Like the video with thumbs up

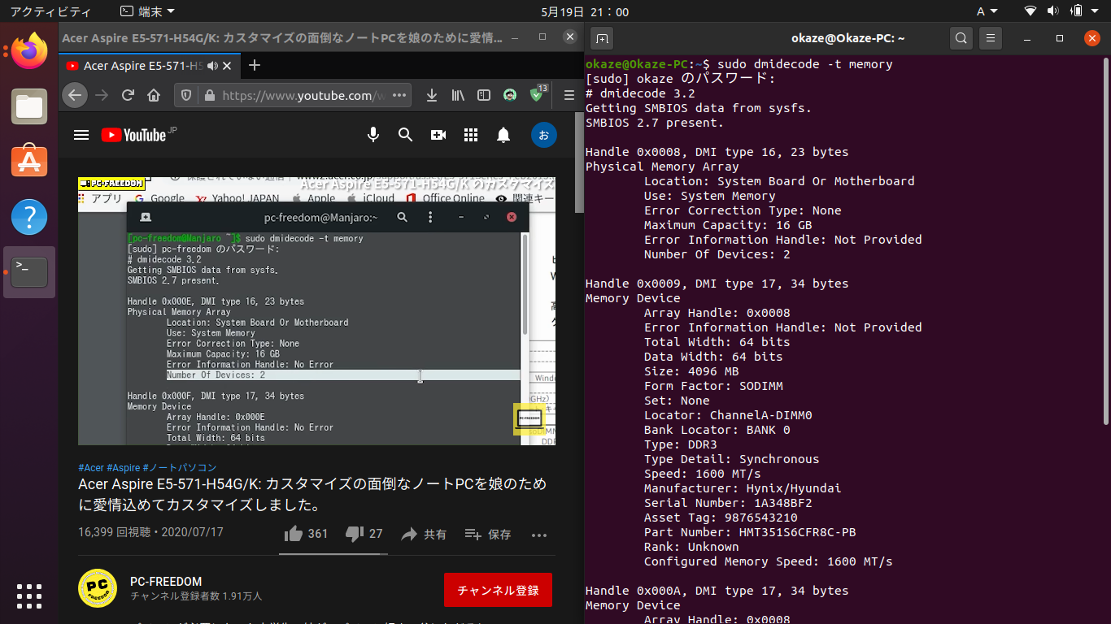[x=294, y=534]
